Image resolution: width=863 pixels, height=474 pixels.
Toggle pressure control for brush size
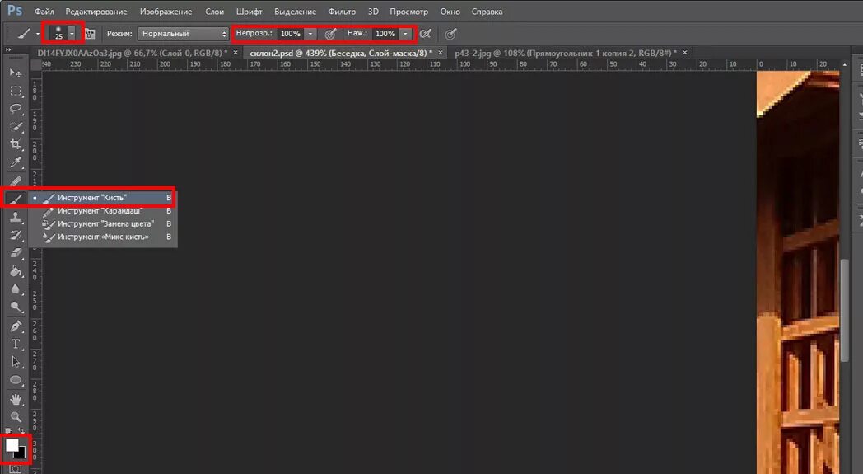click(450, 34)
